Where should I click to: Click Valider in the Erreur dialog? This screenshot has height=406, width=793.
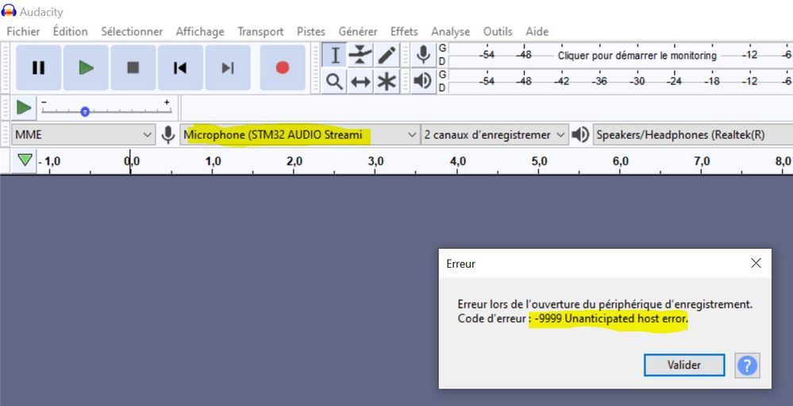(683, 365)
